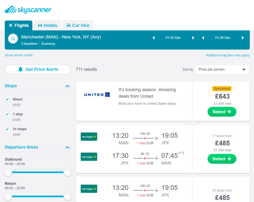Click Get Price Alerts button
Screen dimensions: 254x202
38,69
